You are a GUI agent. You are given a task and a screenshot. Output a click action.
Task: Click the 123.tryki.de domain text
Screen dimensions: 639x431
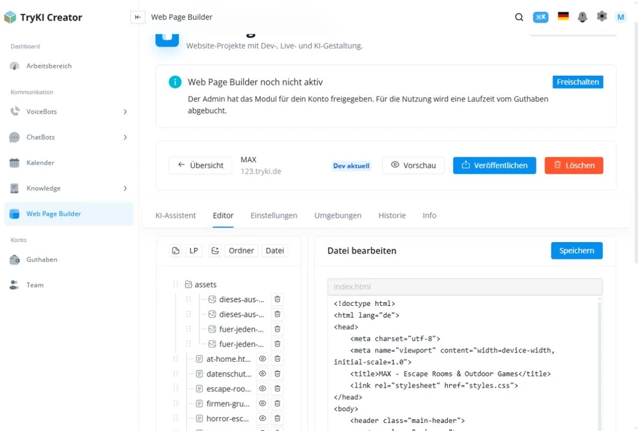pyautogui.click(x=261, y=171)
